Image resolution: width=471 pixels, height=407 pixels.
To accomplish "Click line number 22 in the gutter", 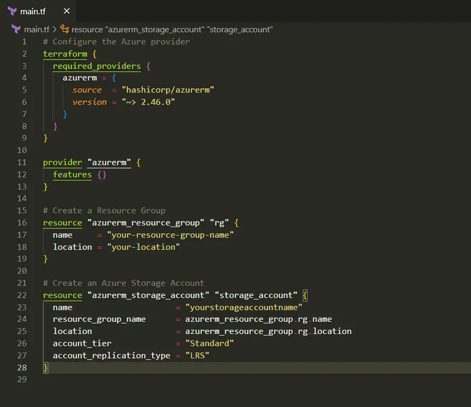I will coord(22,295).
